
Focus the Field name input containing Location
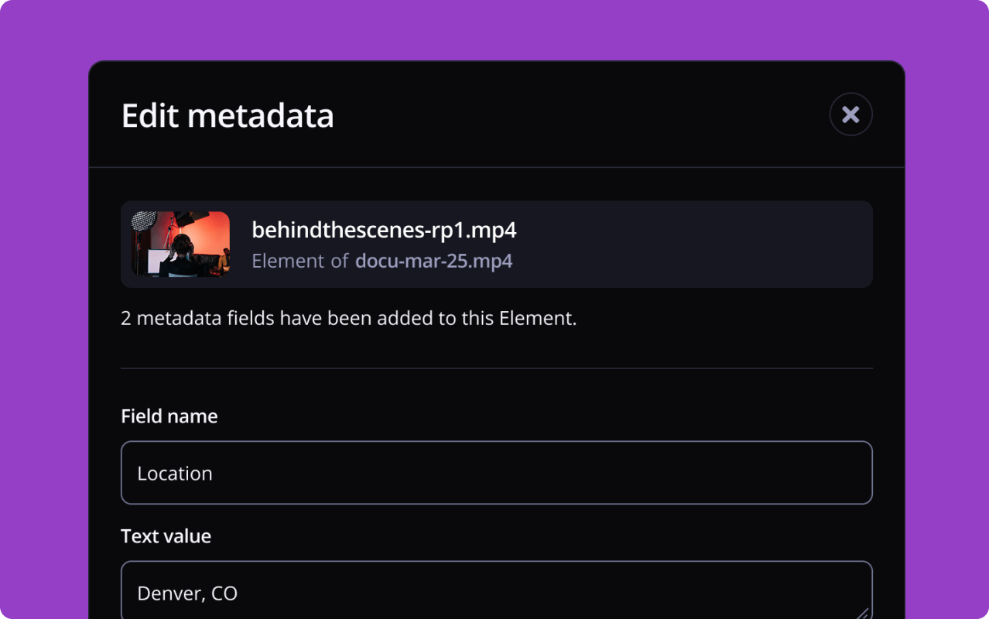(496, 473)
